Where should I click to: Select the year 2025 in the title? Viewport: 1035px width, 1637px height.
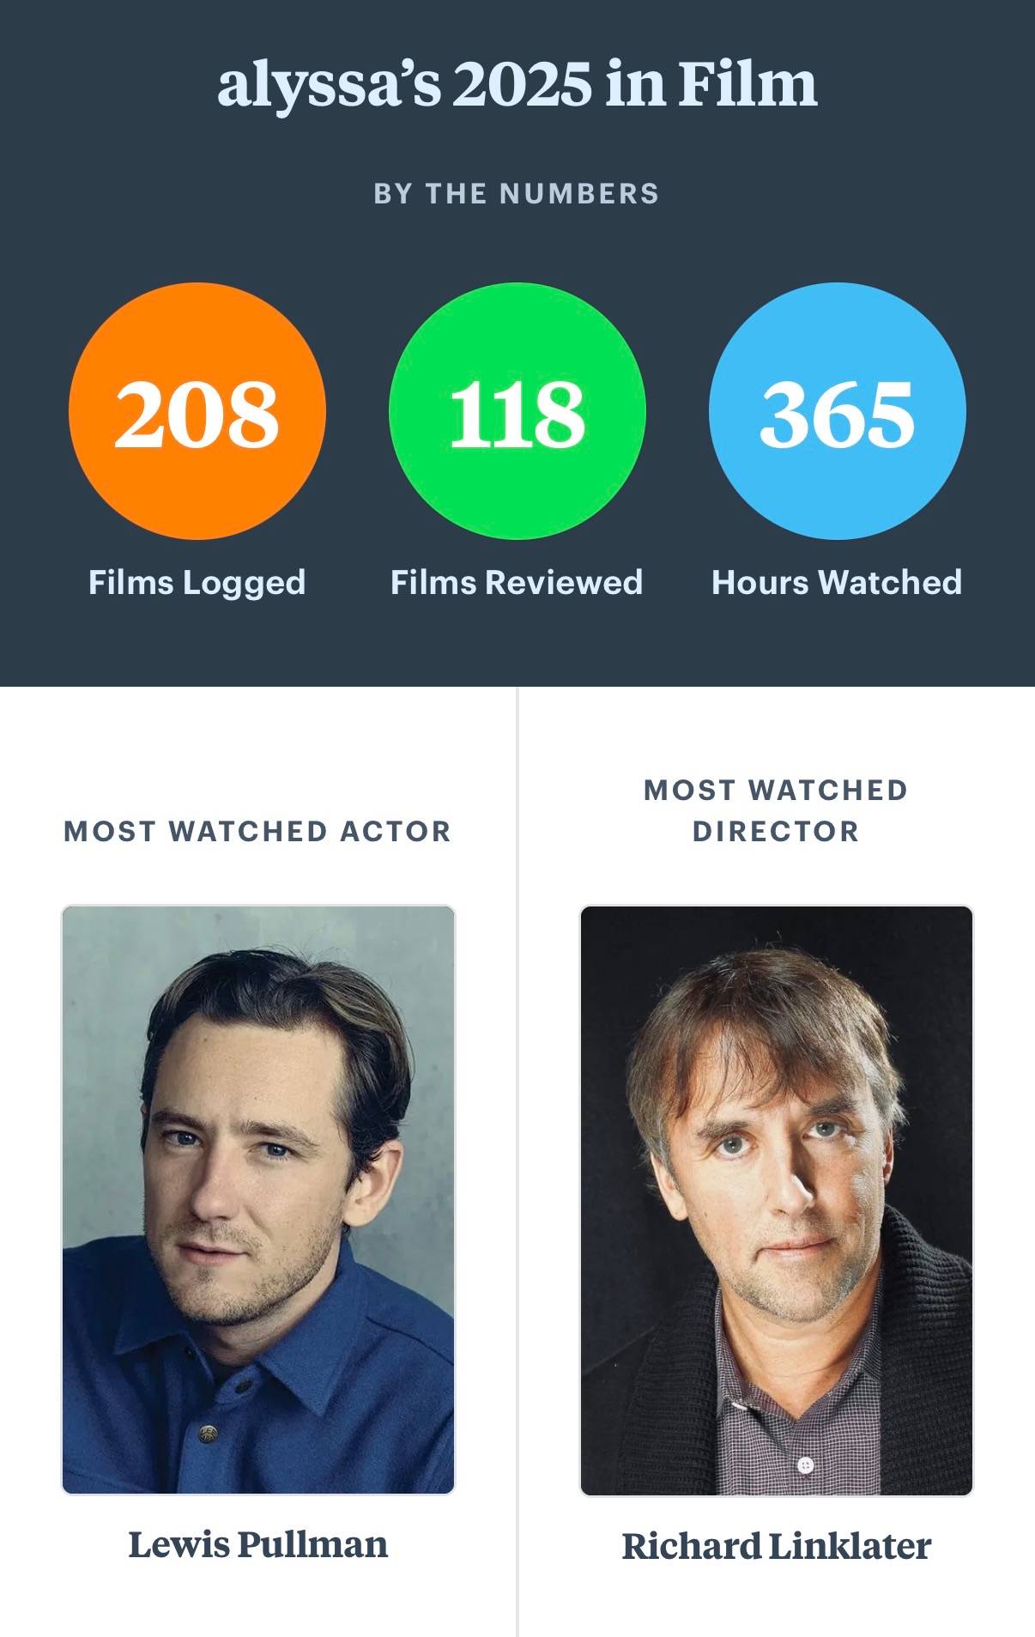(x=523, y=84)
